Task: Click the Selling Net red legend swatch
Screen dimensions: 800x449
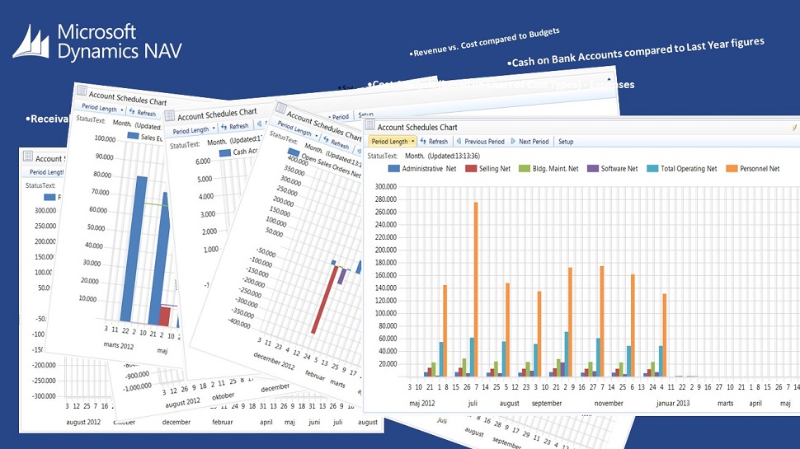Action: pos(470,168)
